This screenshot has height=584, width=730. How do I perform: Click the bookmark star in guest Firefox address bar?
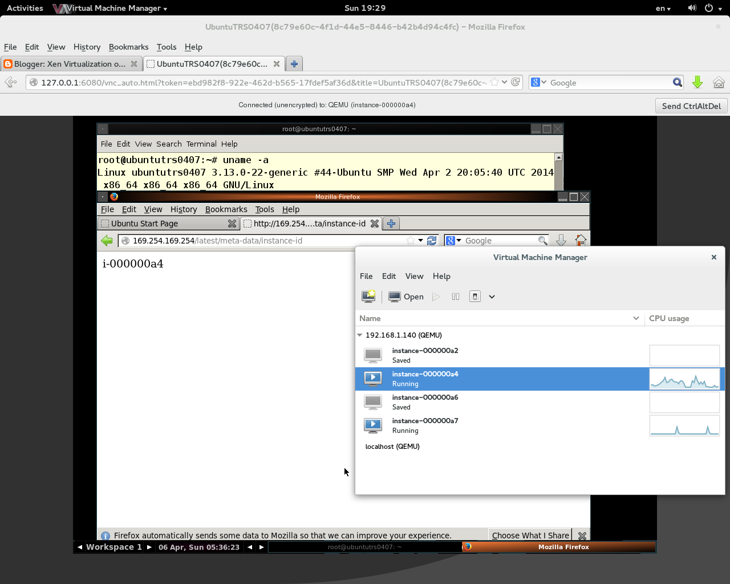(x=411, y=241)
